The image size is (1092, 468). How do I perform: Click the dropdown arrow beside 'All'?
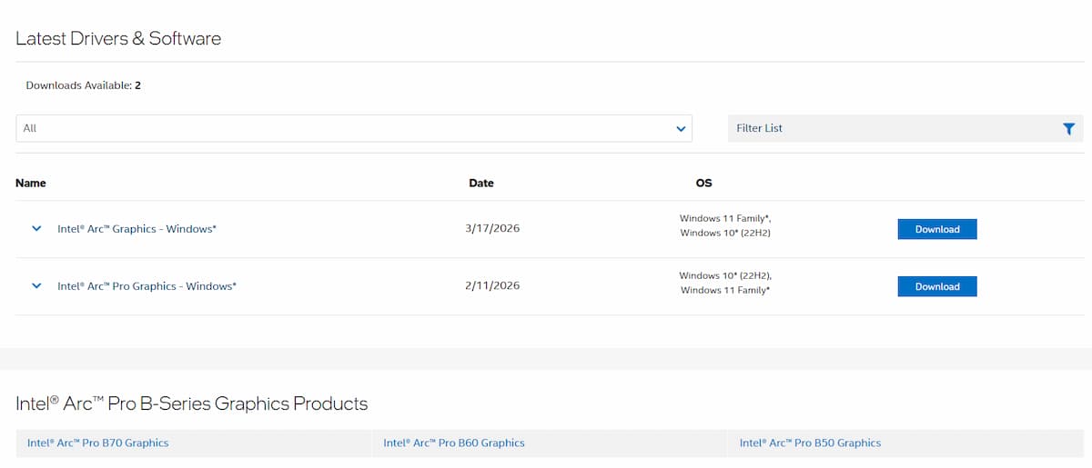point(681,129)
